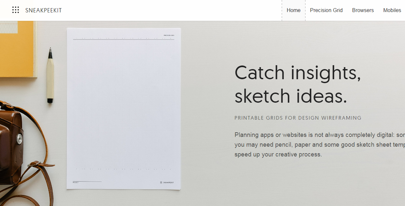Click the yellow book in the corner
Image resolution: width=405 pixels, height=206 pixels.
point(16,49)
